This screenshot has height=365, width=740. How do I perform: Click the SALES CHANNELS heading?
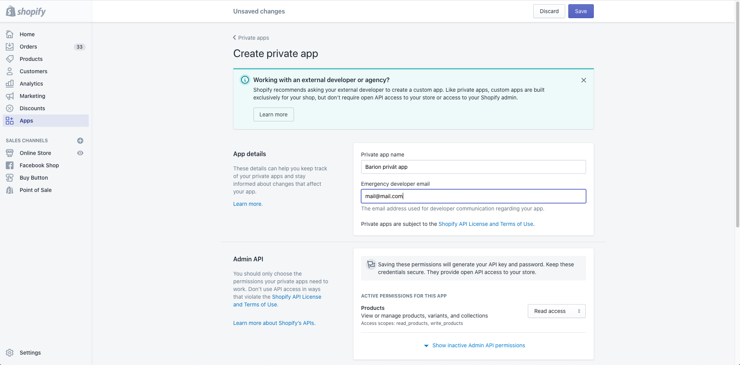click(27, 141)
